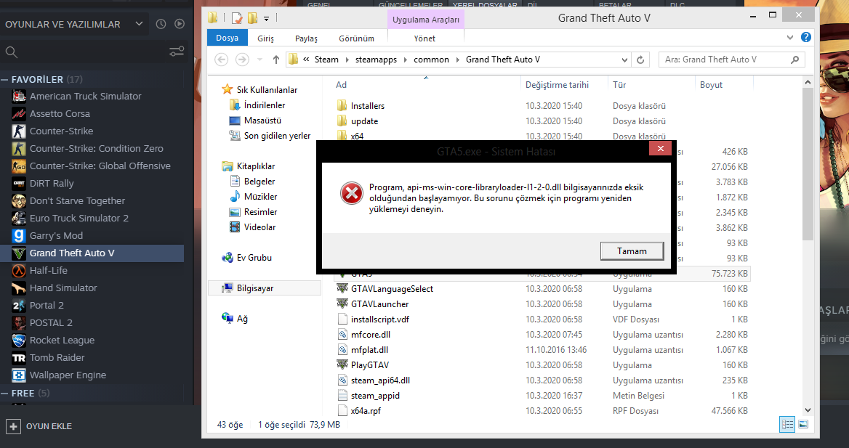Sort by Değiştirme tarihi column header

pos(557,85)
